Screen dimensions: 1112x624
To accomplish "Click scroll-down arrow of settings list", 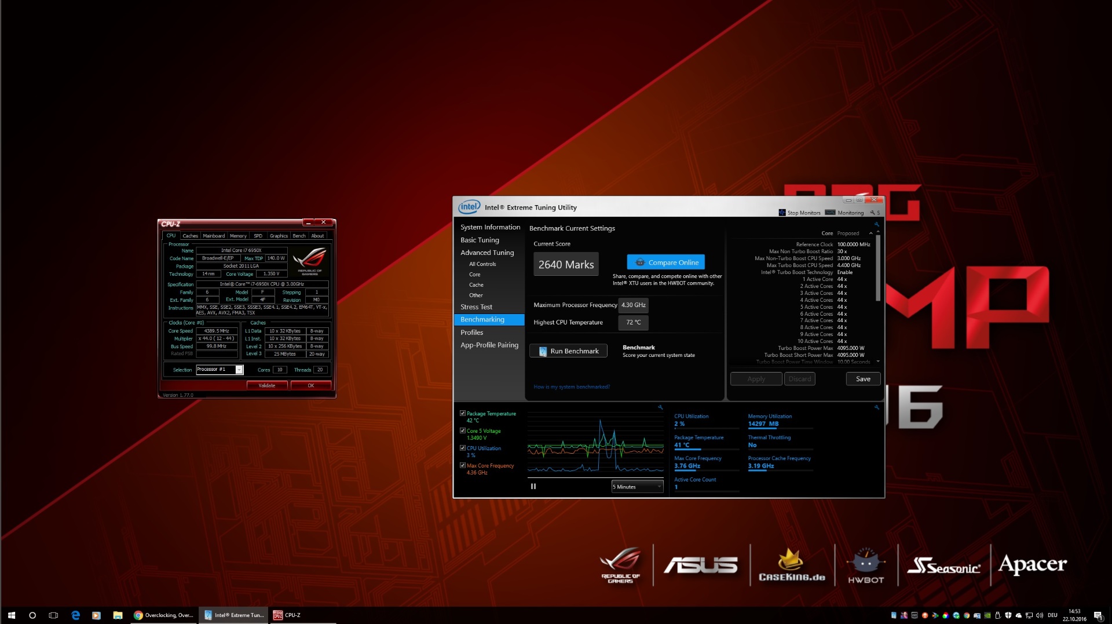I will tap(878, 362).
